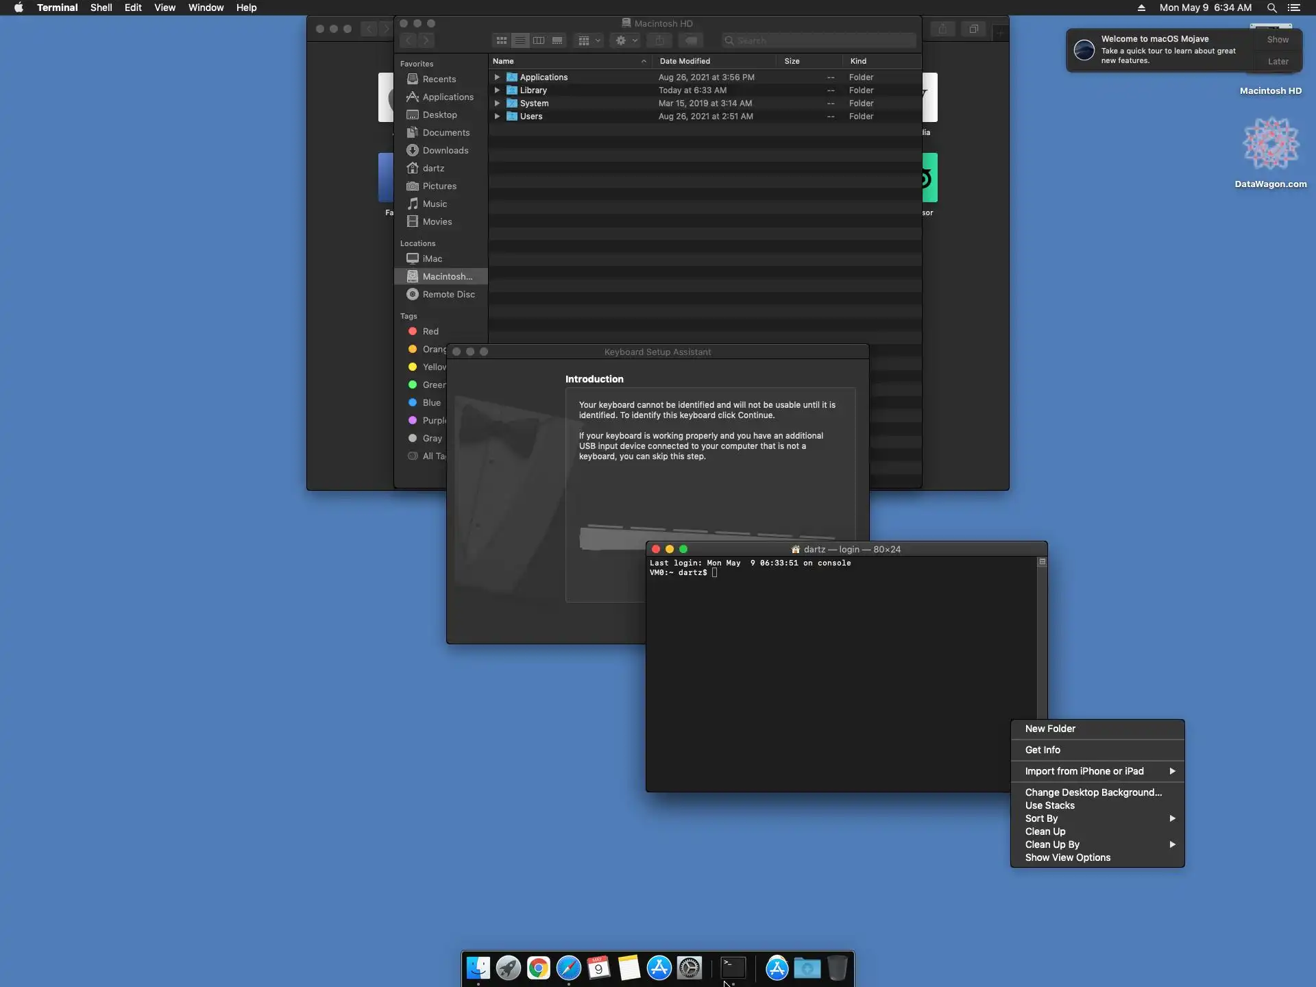The image size is (1316, 987).
Task: Choose Change Desktop Background from context menu
Action: tap(1093, 792)
